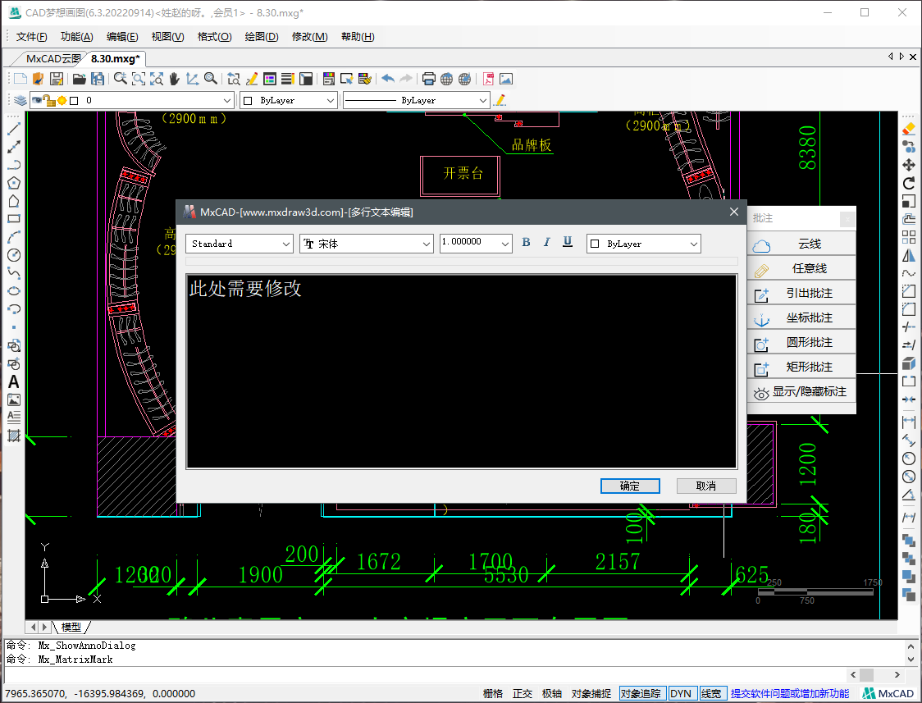Click the Insert image tool in left toolbar
Viewport: 922px width, 703px height.
pos(13,399)
